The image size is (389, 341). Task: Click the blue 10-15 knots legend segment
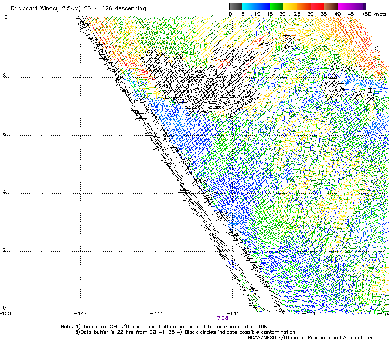(263, 6)
